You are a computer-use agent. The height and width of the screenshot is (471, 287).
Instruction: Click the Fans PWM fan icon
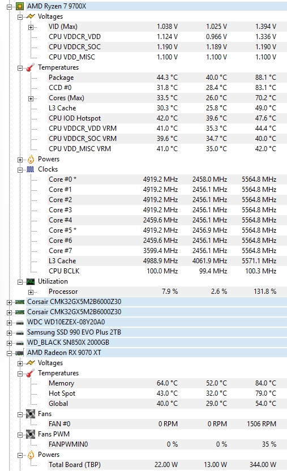tap(31, 434)
